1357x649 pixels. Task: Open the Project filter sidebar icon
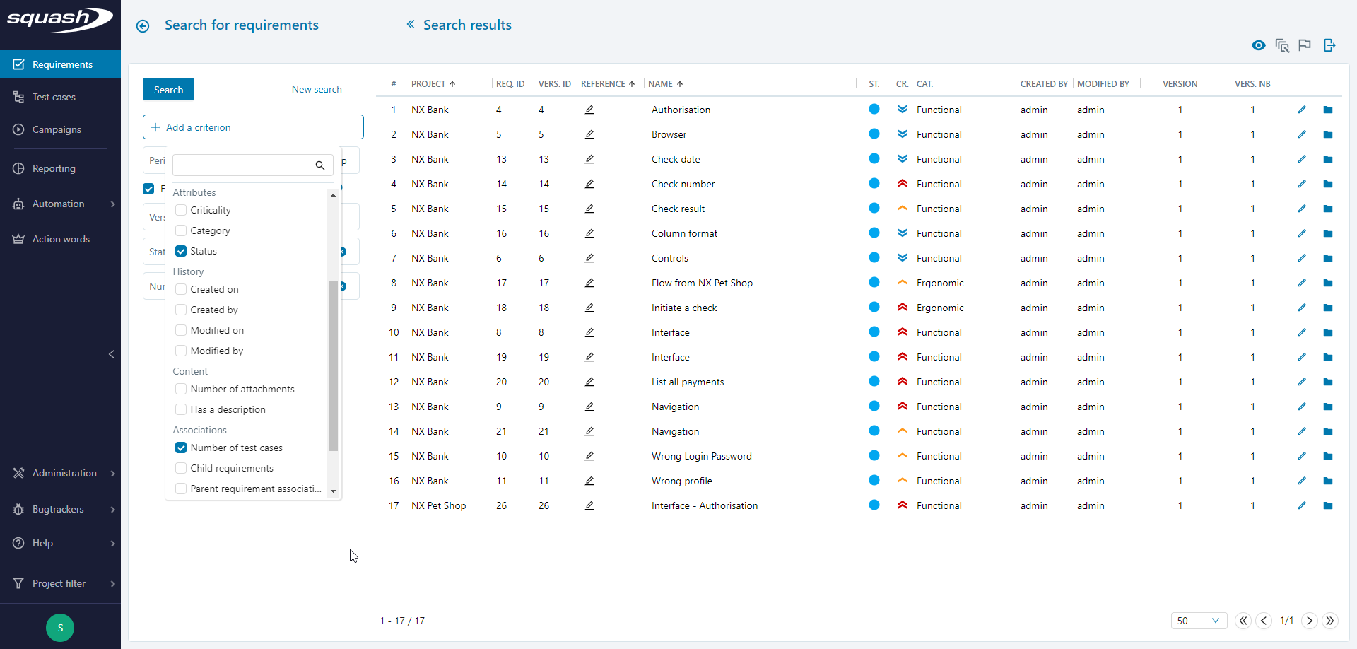point(18,583)
